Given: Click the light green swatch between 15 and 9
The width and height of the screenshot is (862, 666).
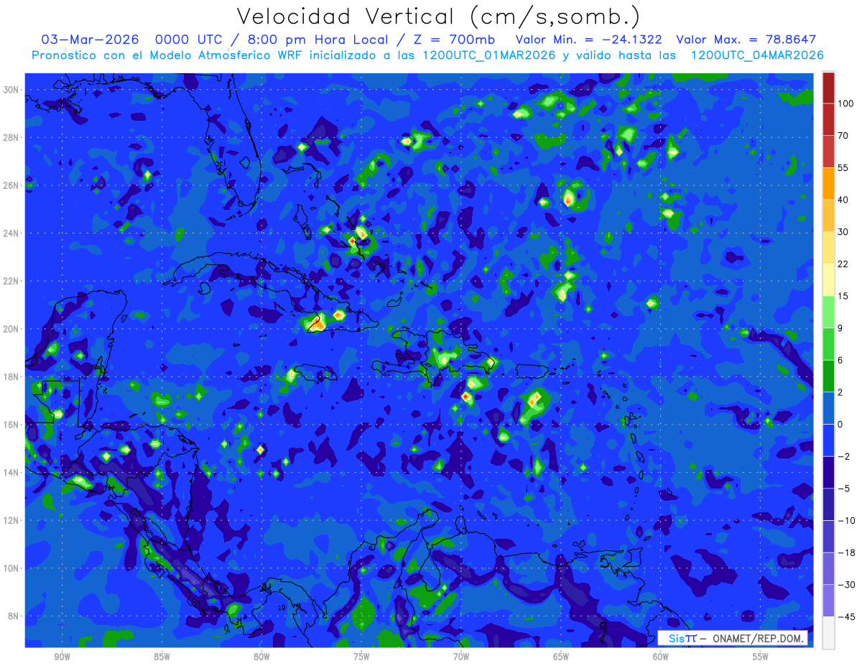Looking at the screenshot, I should (x=828, y=313).
